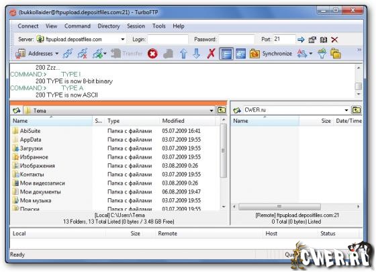The width and height of the screenshot is (376, 272).
Task: Click the blue arrow quick connect icon
Action: (301, 40)
